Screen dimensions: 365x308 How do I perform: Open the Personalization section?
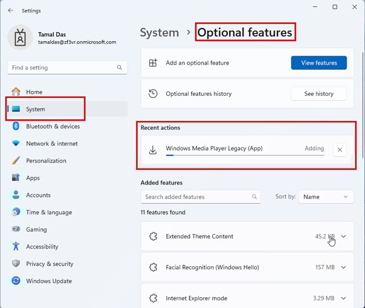click(46, 161)
